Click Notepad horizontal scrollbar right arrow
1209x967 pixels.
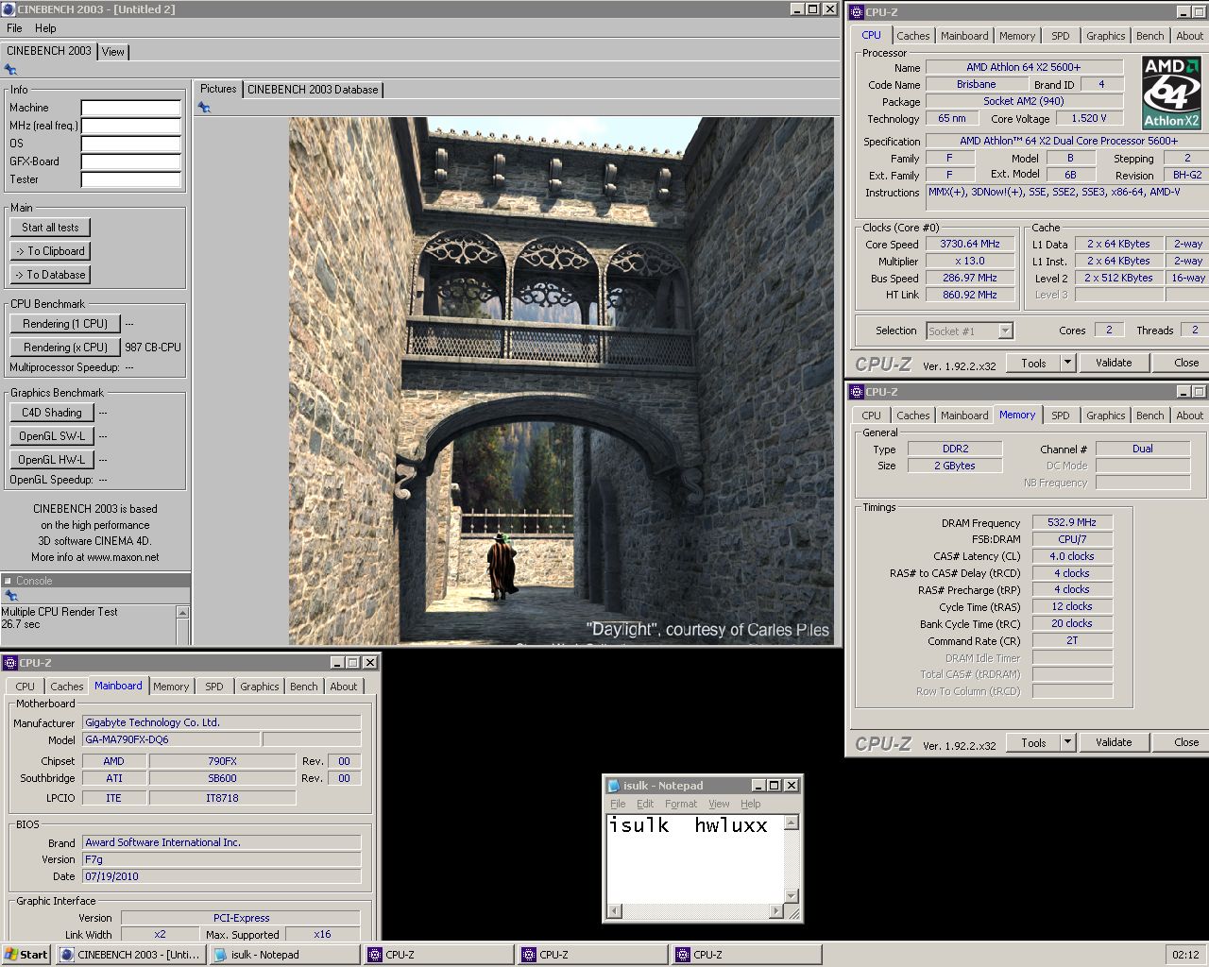776,910
